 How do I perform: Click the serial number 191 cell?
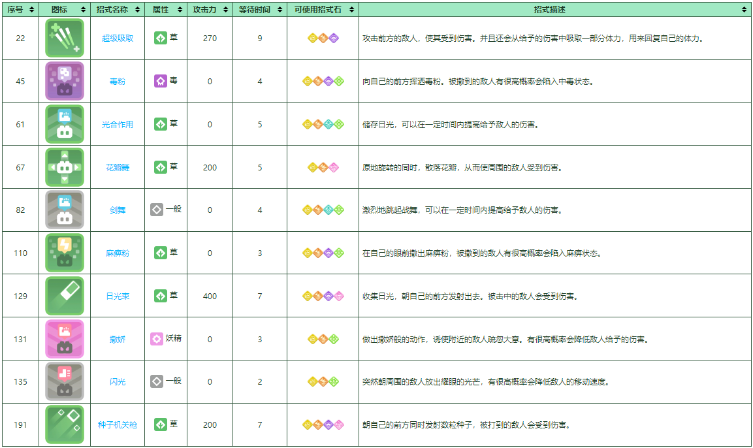(x=20, y=425)
